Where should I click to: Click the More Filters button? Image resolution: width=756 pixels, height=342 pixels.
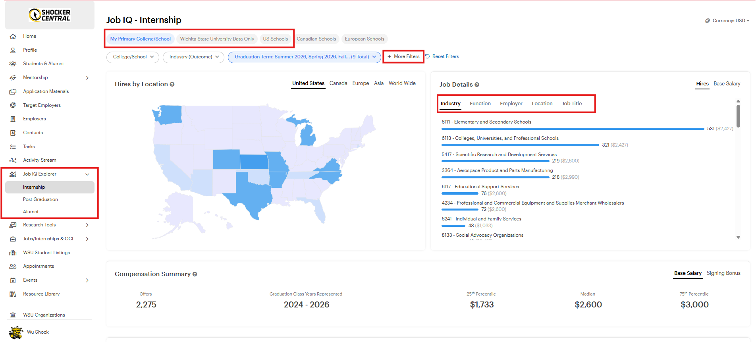(403, 56)
